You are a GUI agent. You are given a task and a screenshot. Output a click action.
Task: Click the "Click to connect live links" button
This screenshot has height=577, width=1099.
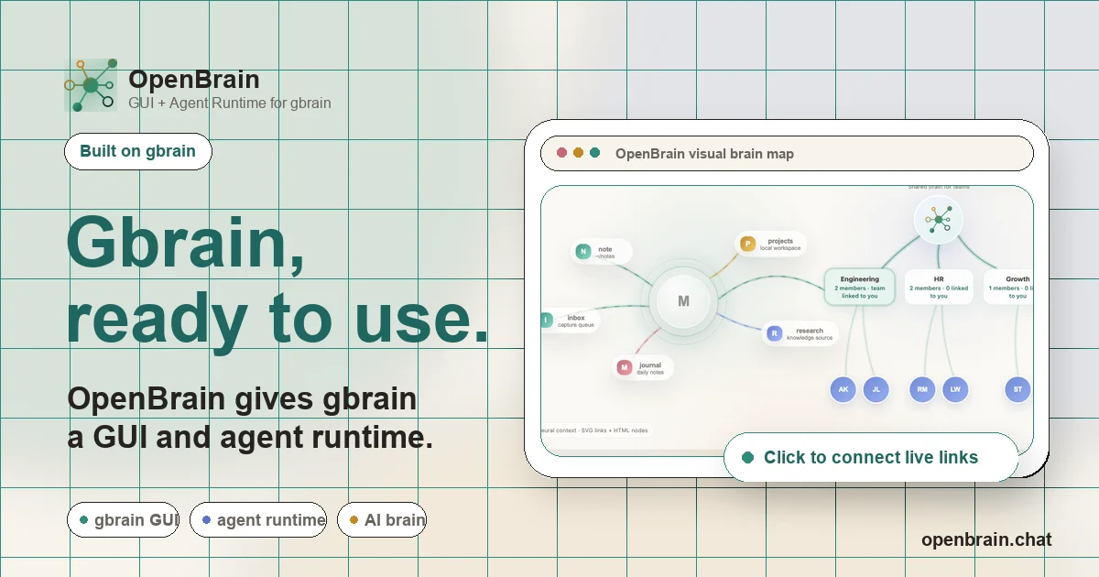871,457
